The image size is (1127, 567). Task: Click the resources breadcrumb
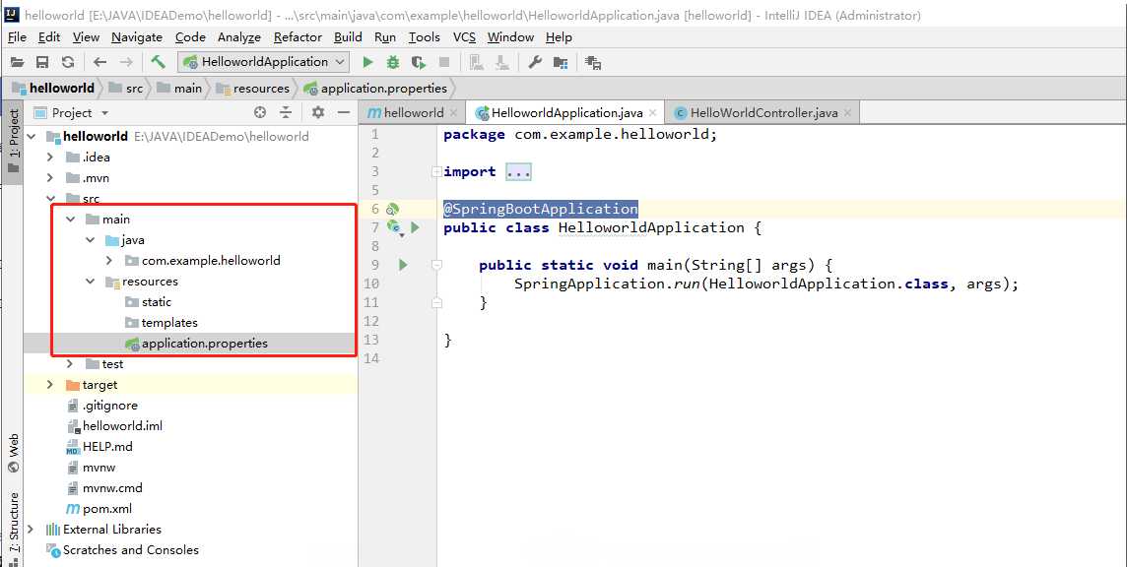[252, 89]
